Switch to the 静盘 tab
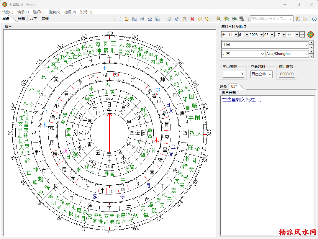The width and height of the screenshot is (318, 239). 223,87
